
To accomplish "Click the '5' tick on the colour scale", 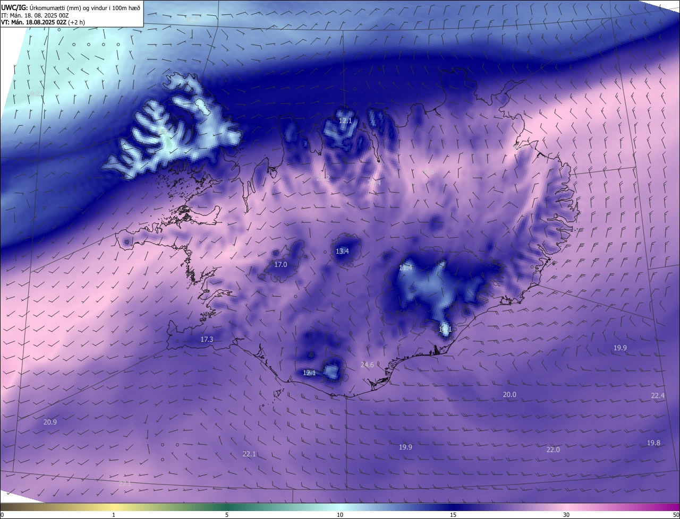I will pyautogui.click(x=227, y=515).
